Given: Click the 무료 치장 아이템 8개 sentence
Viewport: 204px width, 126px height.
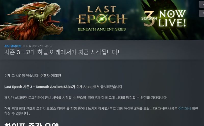Looking at the screenshot, I should tap(133, 109).
